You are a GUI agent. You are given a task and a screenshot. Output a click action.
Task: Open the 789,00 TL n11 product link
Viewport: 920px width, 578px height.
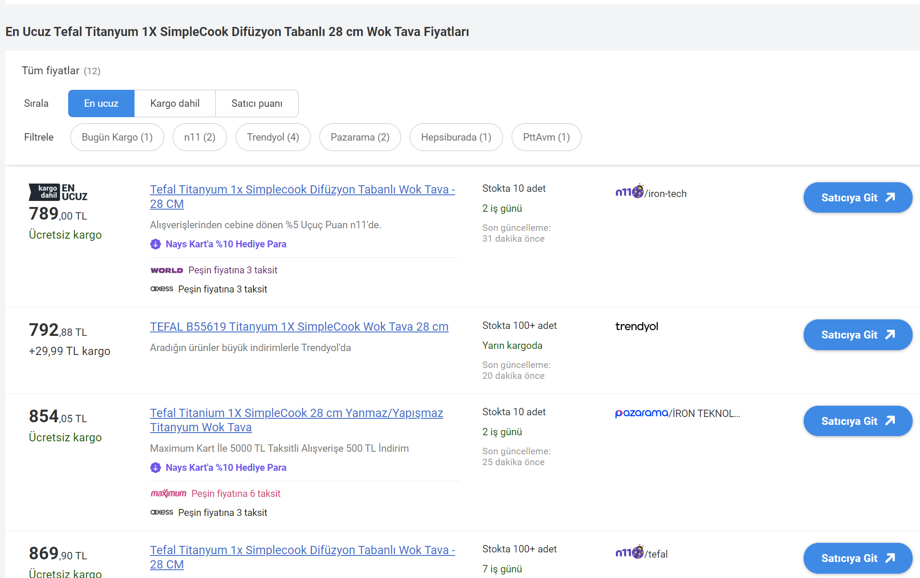point(302,197)
